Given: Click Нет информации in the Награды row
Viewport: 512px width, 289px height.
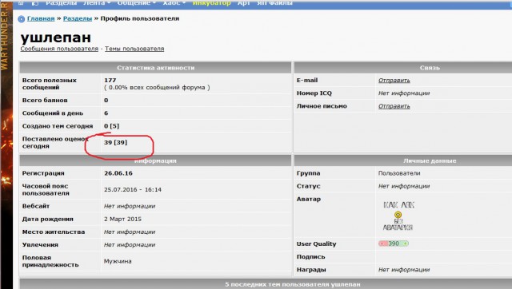Looking at the screenshot, I should tap(404, 270).
